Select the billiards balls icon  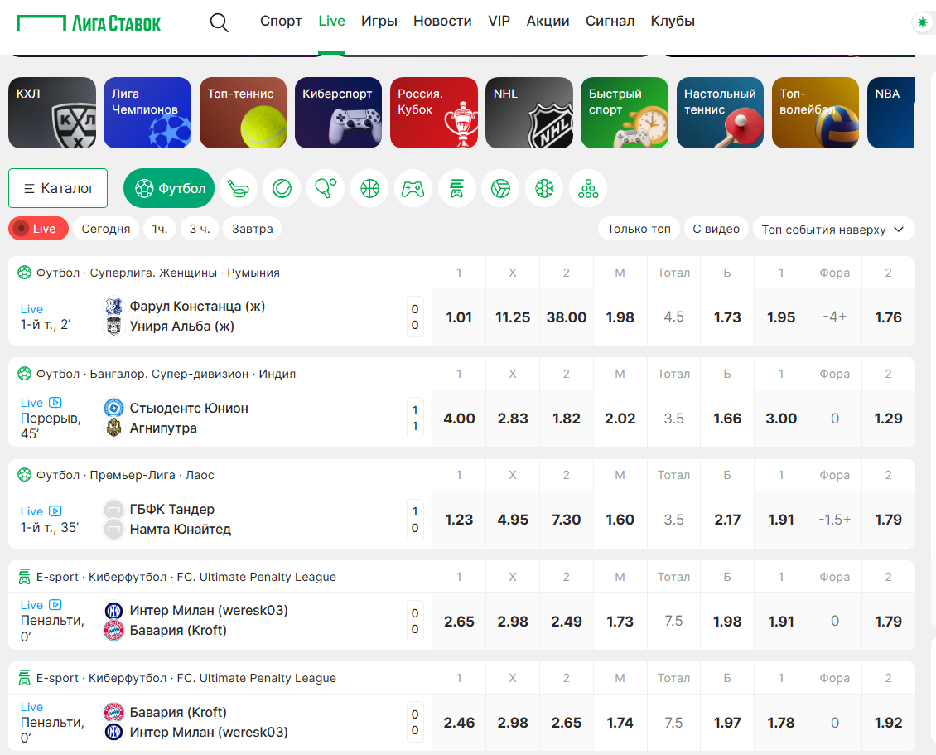(588, 189)
